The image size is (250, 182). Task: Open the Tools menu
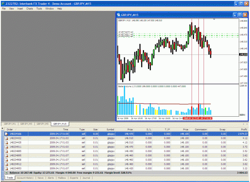(x=39, y=9)
